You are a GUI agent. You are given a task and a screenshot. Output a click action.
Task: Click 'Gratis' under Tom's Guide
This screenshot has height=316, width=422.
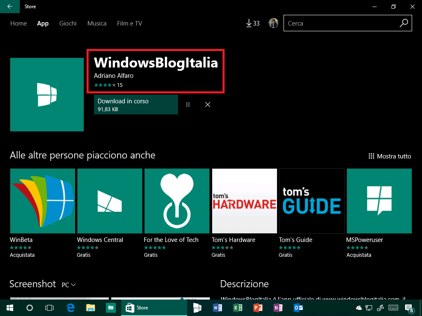286,255
